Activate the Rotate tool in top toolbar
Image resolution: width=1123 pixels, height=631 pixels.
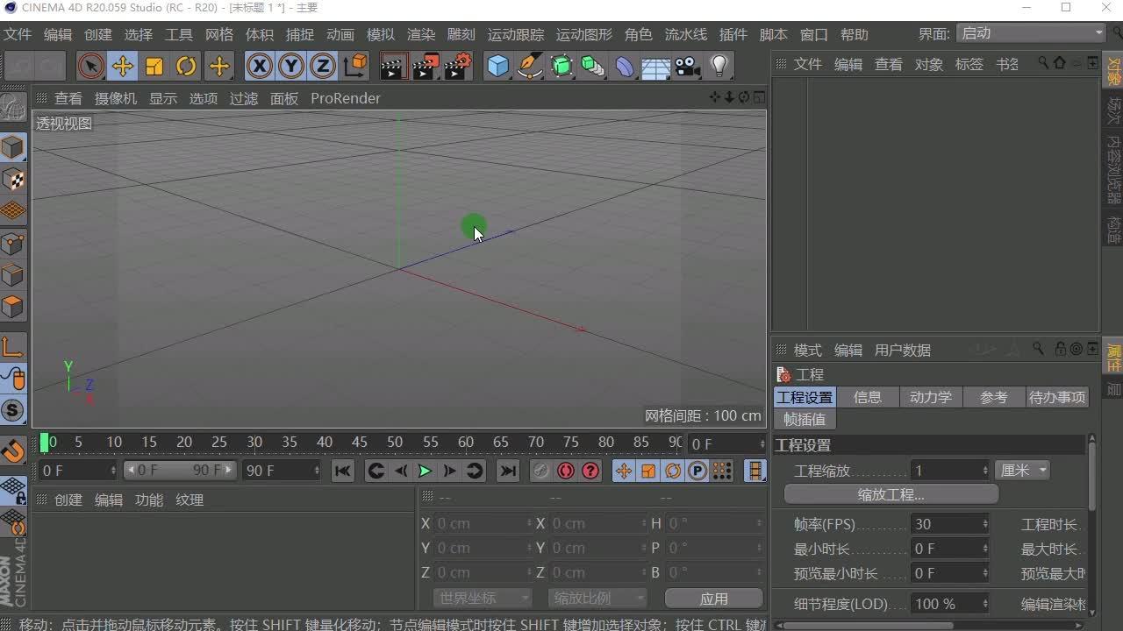[x=186, y=66]
